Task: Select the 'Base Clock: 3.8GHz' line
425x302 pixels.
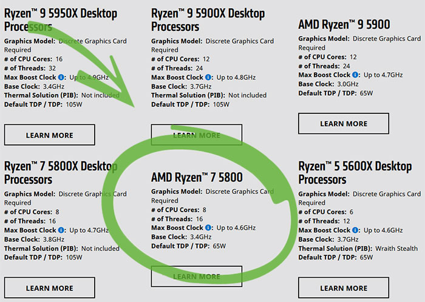Action: [x=34, y=240]
